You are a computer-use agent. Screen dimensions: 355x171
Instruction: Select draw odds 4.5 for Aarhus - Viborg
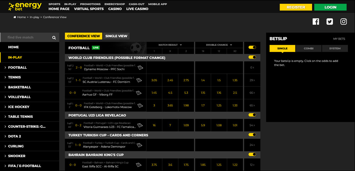pyautogui.click(x=170, y=93)
